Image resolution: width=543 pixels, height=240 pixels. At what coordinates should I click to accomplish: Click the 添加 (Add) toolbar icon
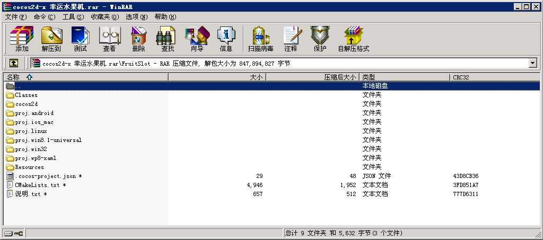click(21, 35)
